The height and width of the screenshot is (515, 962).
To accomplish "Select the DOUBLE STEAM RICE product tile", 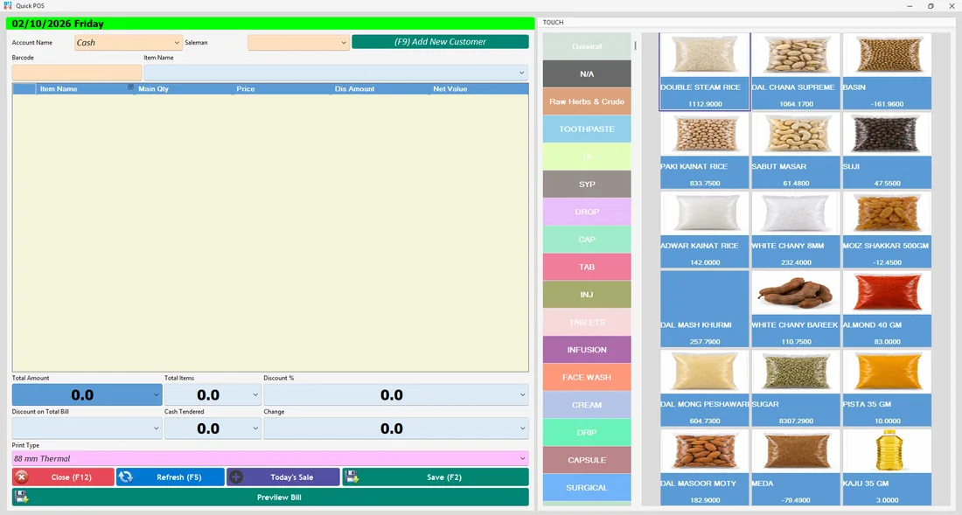I will pyautogui.click(x=704, y=72).
